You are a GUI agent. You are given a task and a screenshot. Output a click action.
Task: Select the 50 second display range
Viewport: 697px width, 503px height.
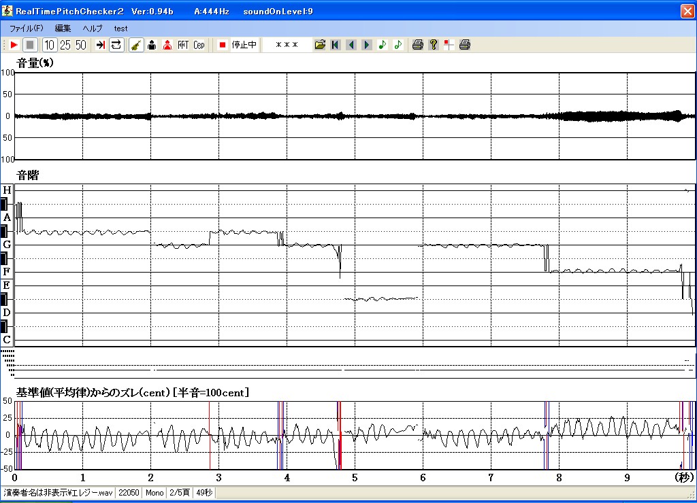(x=81, y=45)
